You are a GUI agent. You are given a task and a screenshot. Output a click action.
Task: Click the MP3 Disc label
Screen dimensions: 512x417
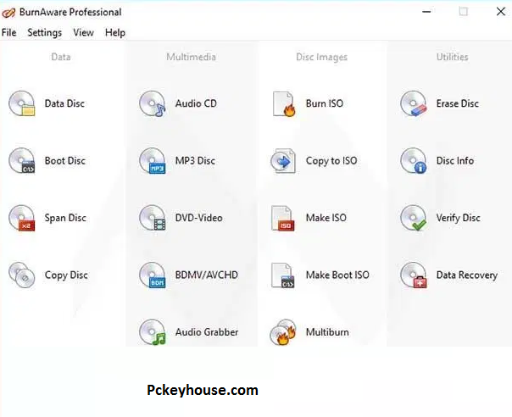coord(195,161)
